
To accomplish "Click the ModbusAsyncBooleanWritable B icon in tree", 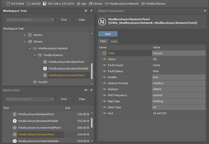I will click(x=45, y=68).
